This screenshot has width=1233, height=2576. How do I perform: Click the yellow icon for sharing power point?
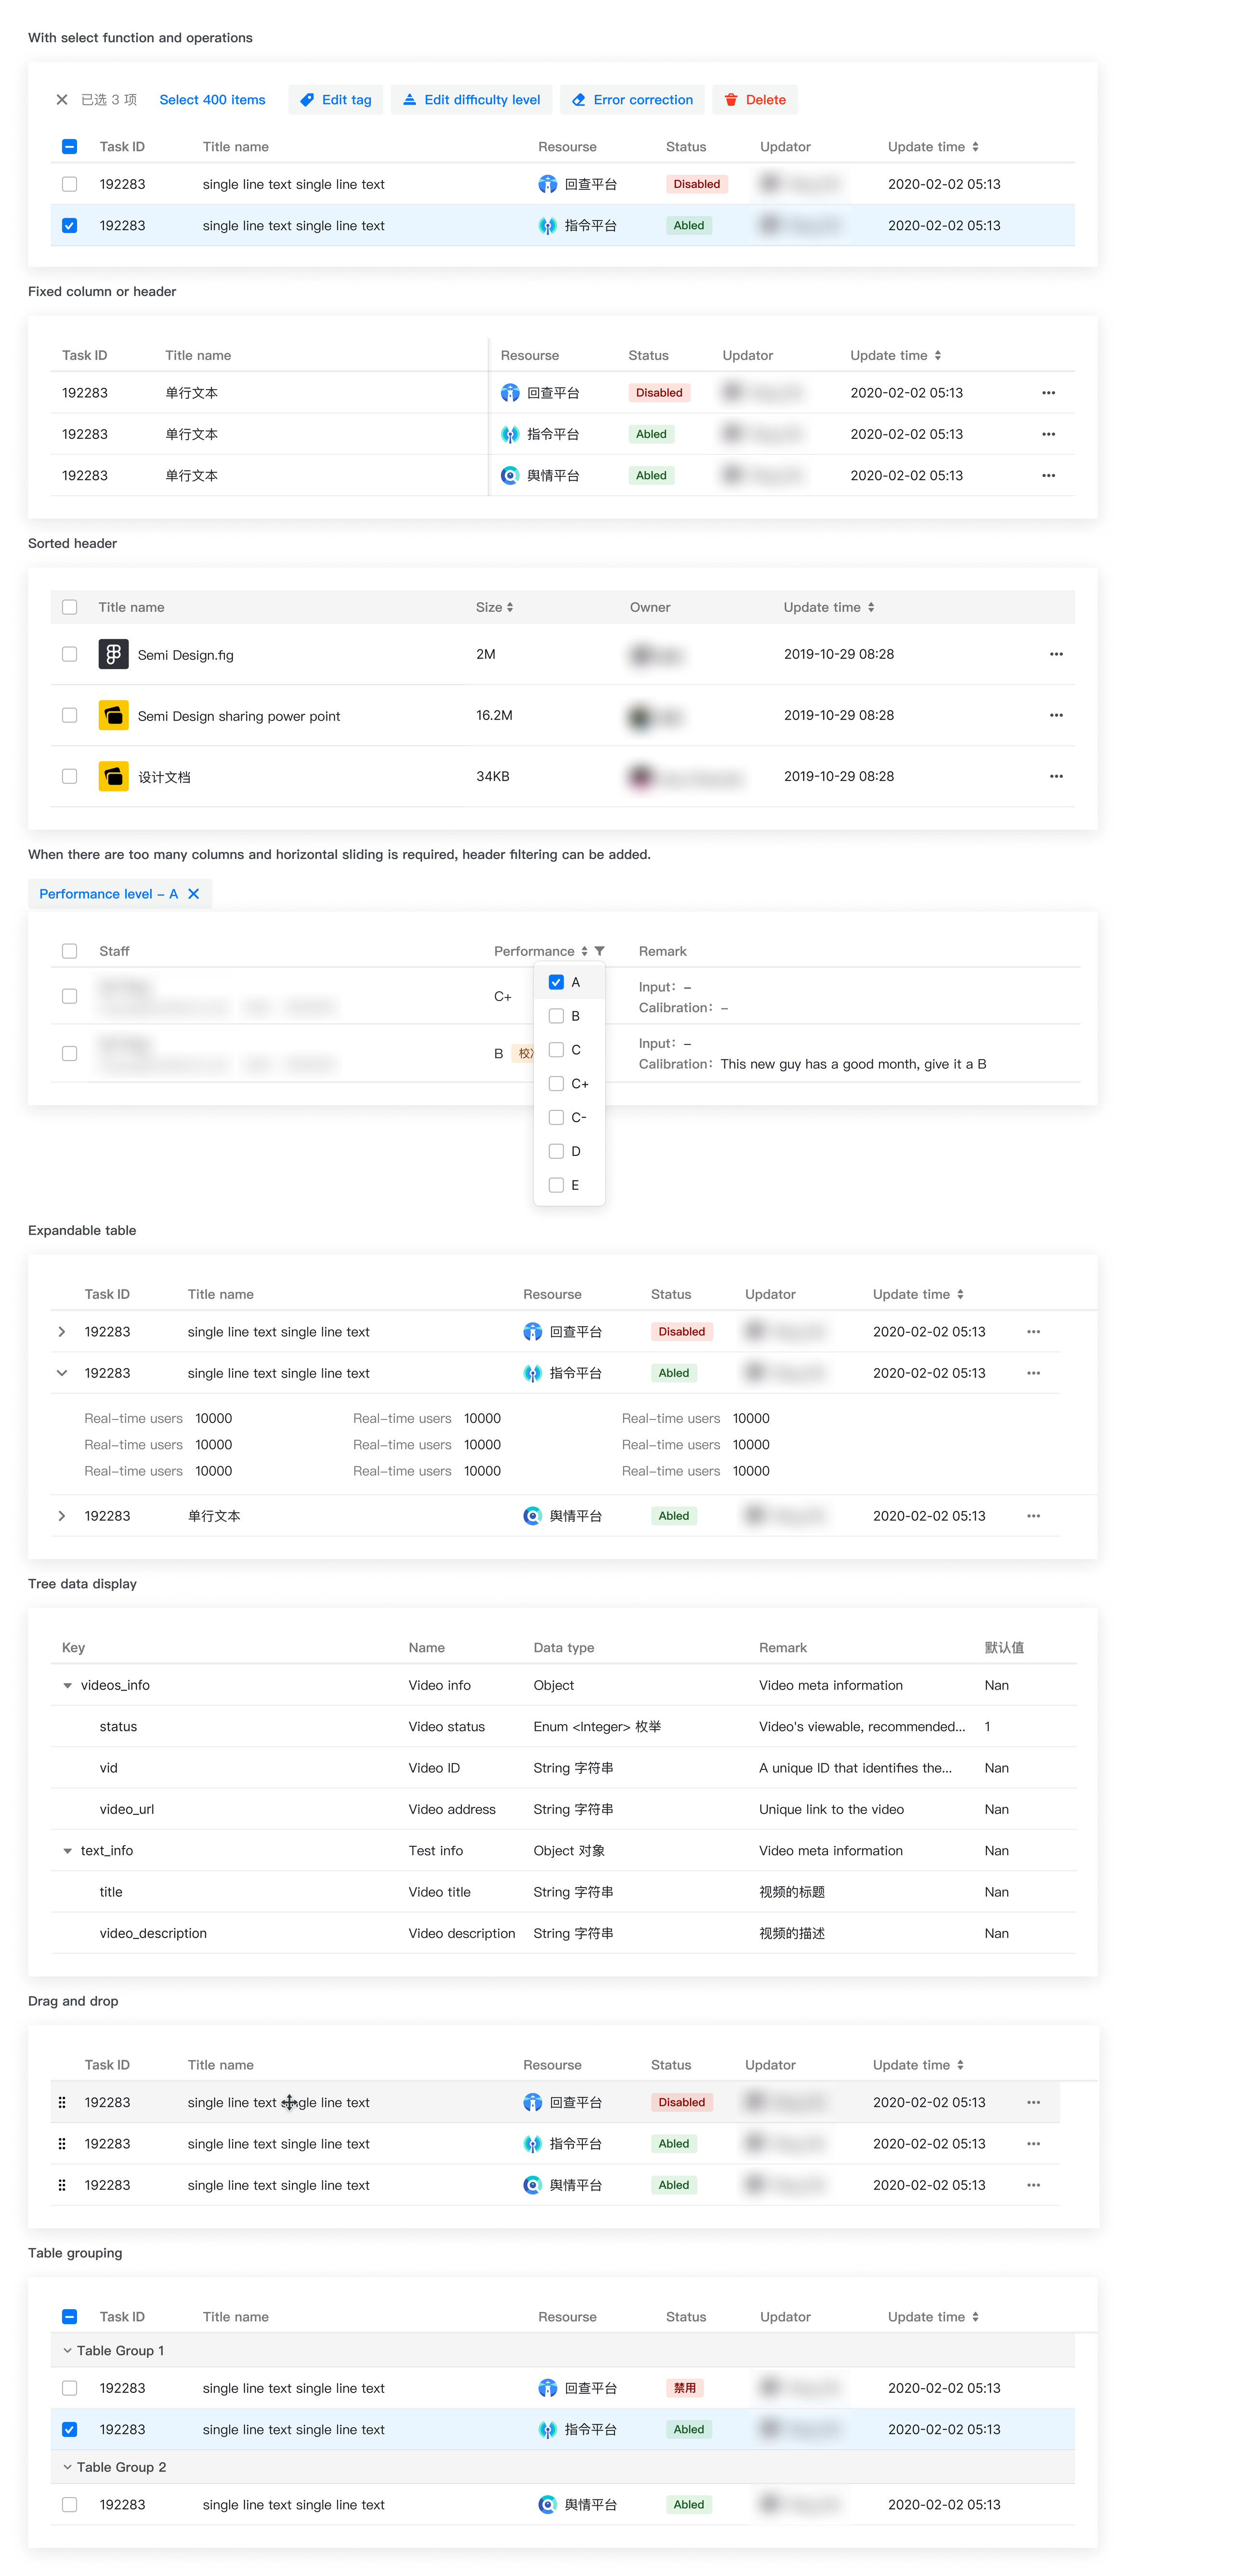(x=113, y=716)
